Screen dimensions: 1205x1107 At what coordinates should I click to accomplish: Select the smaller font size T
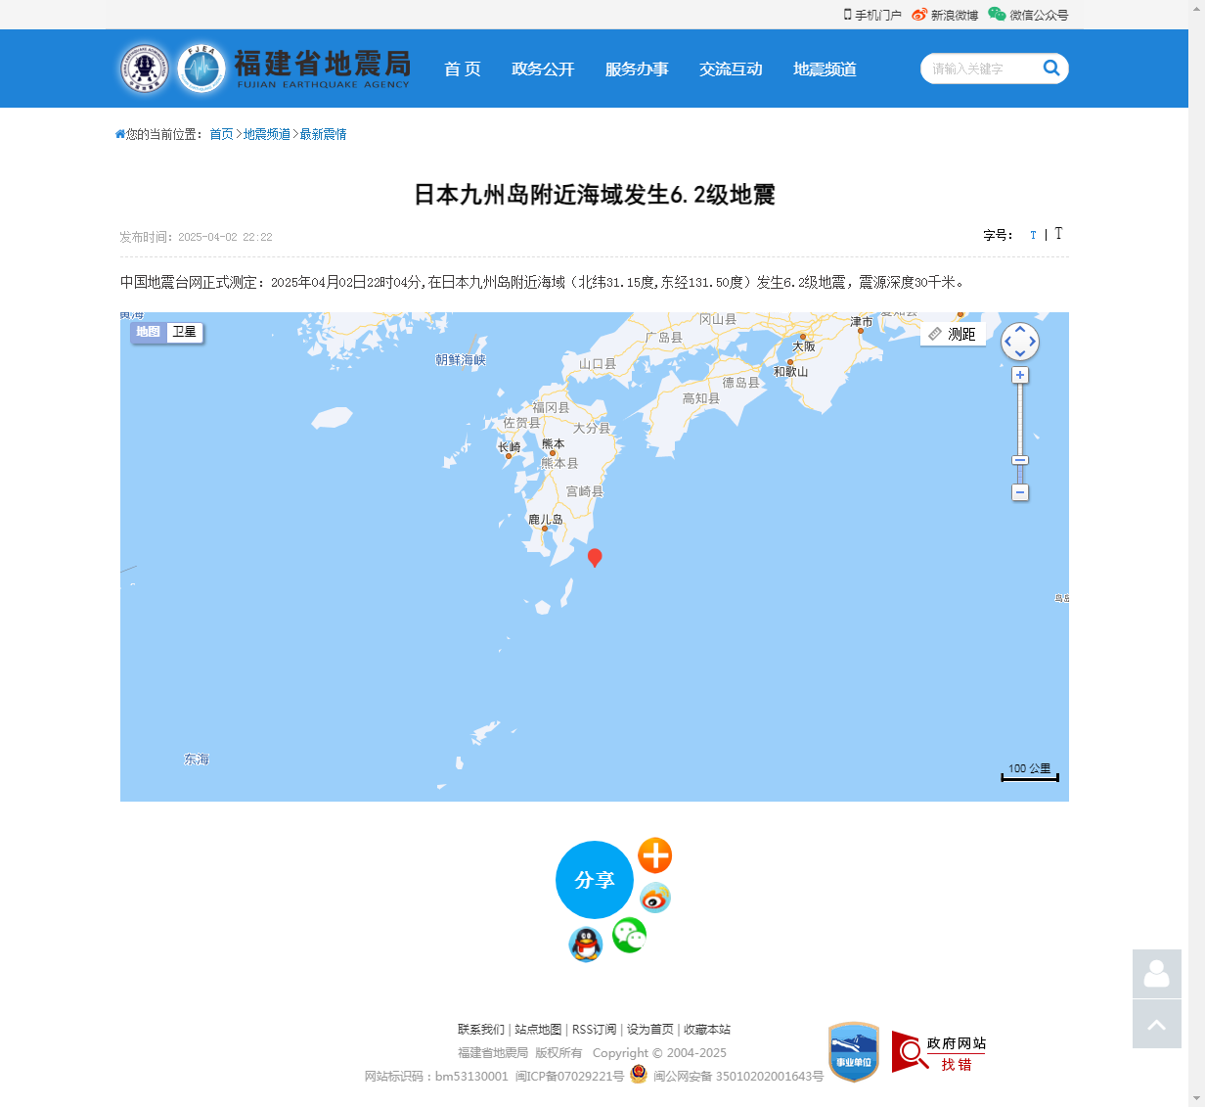(x=1033, y=235)
